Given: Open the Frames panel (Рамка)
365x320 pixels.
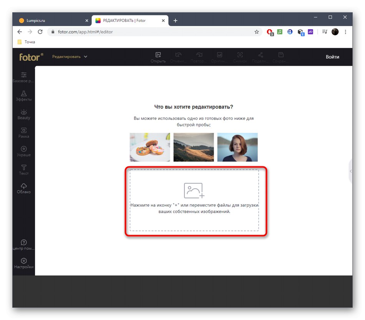Looking at the screenshot, I should click(x=23, y=133).
